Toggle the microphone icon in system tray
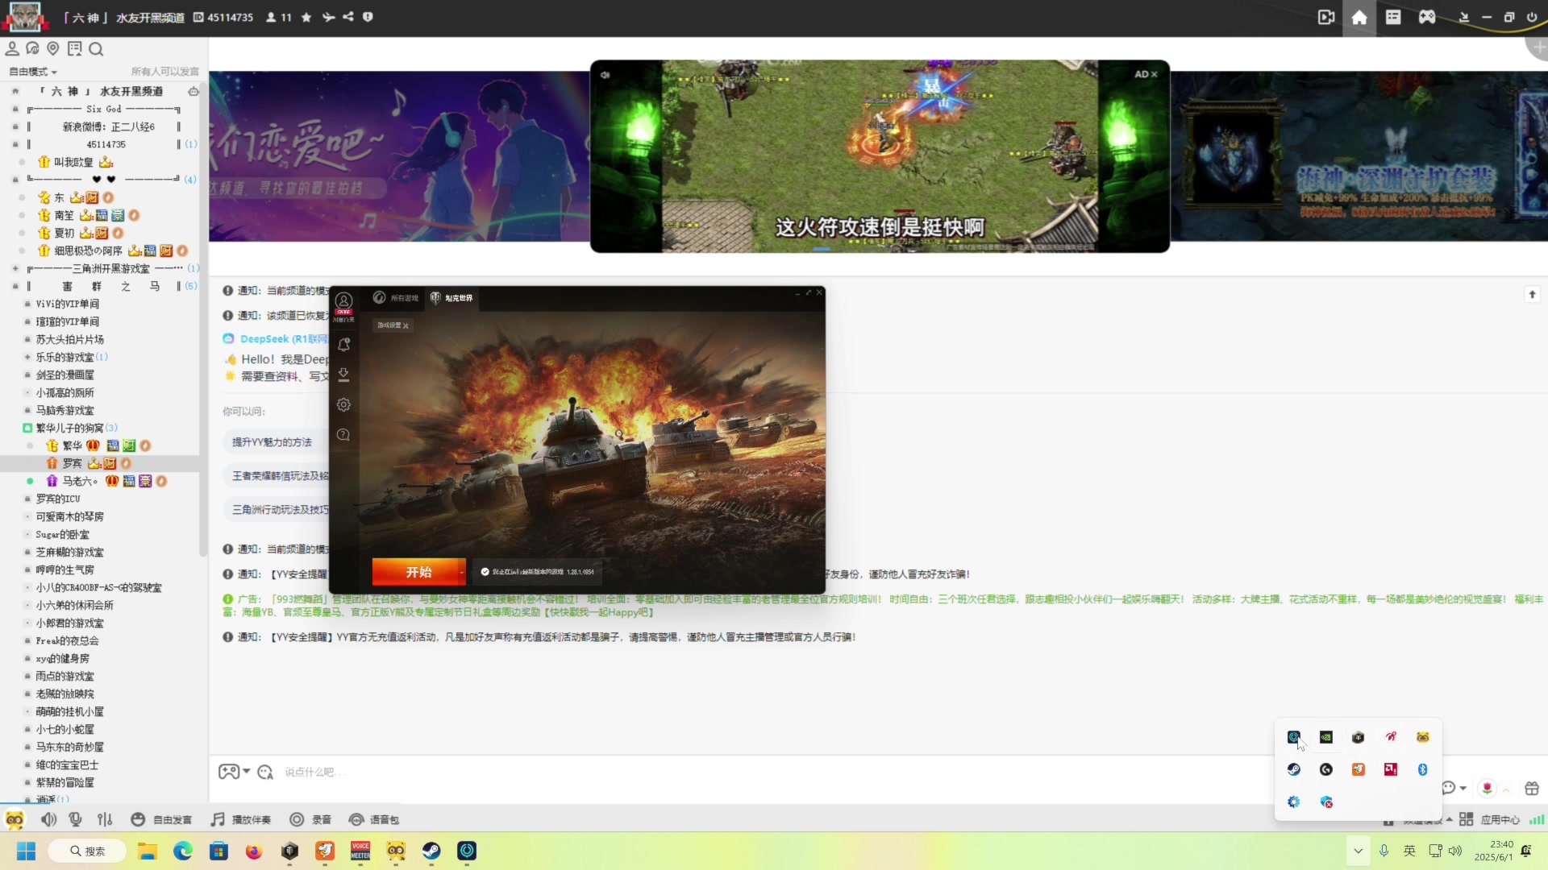 tap(1384, 851)
